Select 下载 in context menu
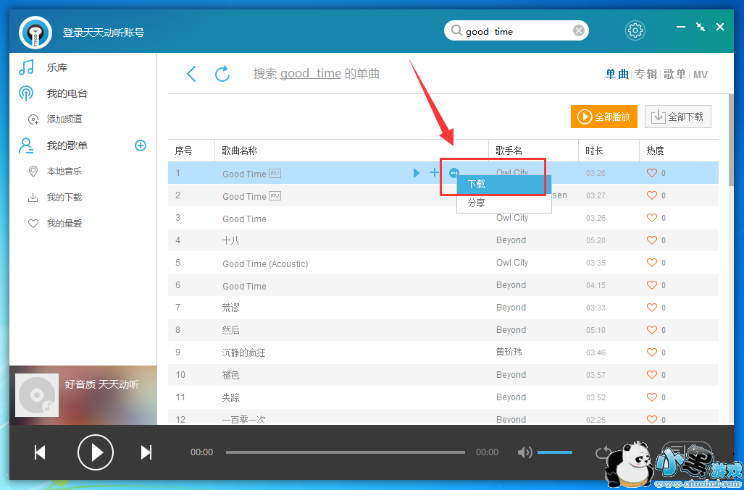This screenshot has height=490, width=744. (x=504, y=185)
